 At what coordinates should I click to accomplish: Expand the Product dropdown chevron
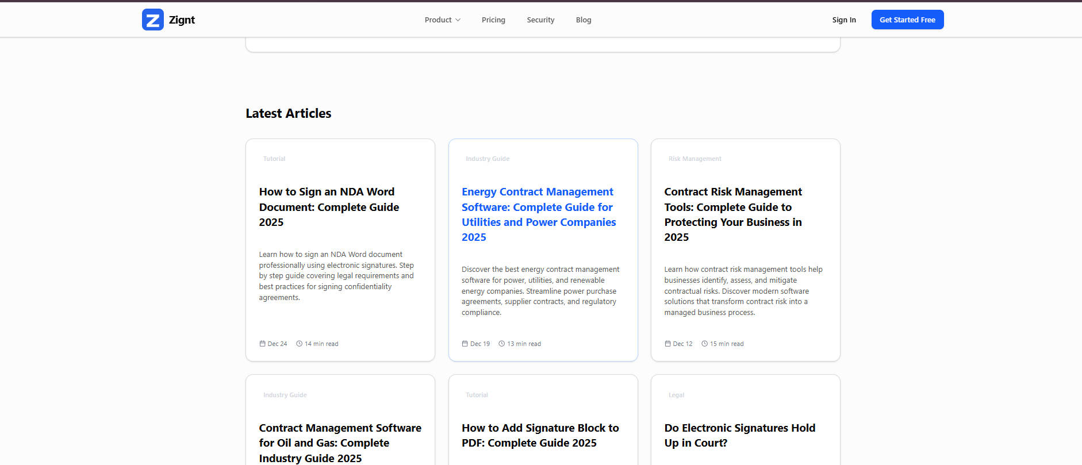458,20
